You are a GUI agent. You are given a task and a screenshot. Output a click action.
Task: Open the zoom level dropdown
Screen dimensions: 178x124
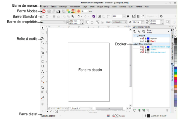[x=124, y=16]
